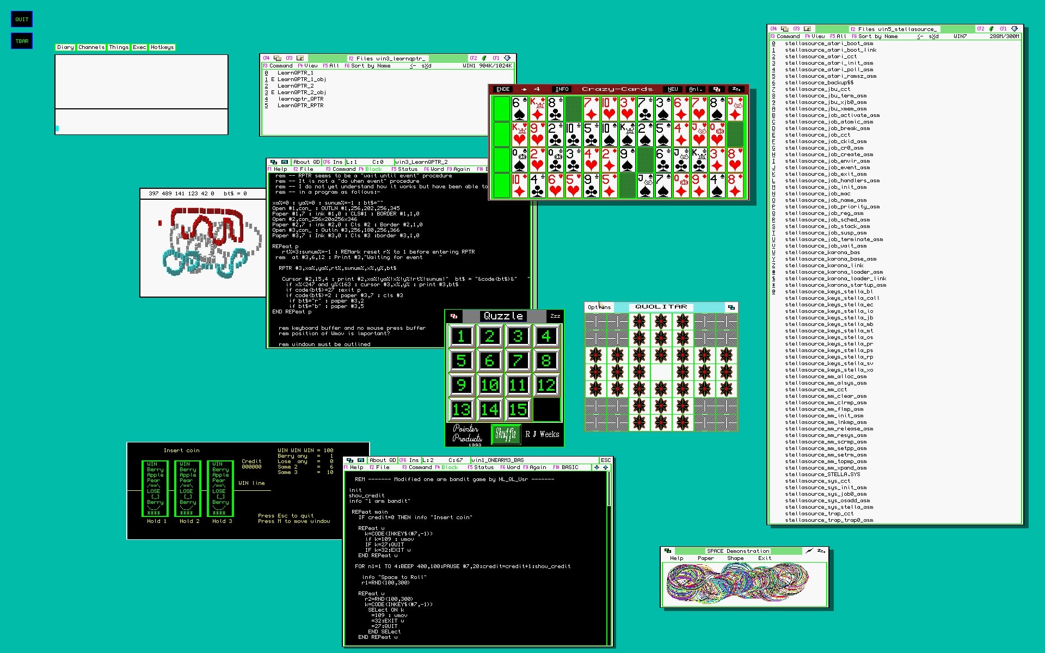Image resolution: width=1045 pixels, height=653 pixels.
Task: Click the ESC button in ONEARM3_BAS editor
Action: [606, 460]
